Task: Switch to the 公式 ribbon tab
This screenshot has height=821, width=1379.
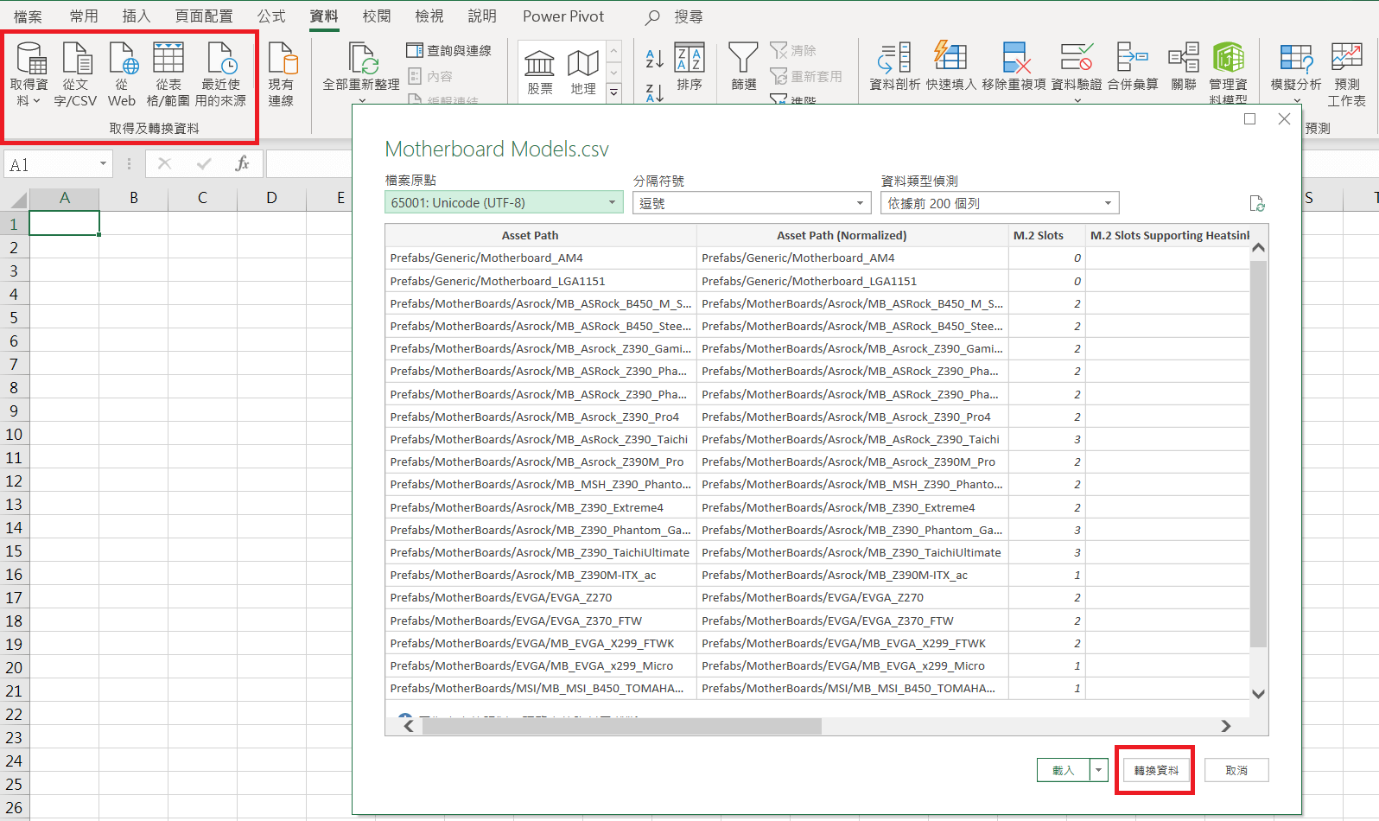Action: [x=270, y=16]
